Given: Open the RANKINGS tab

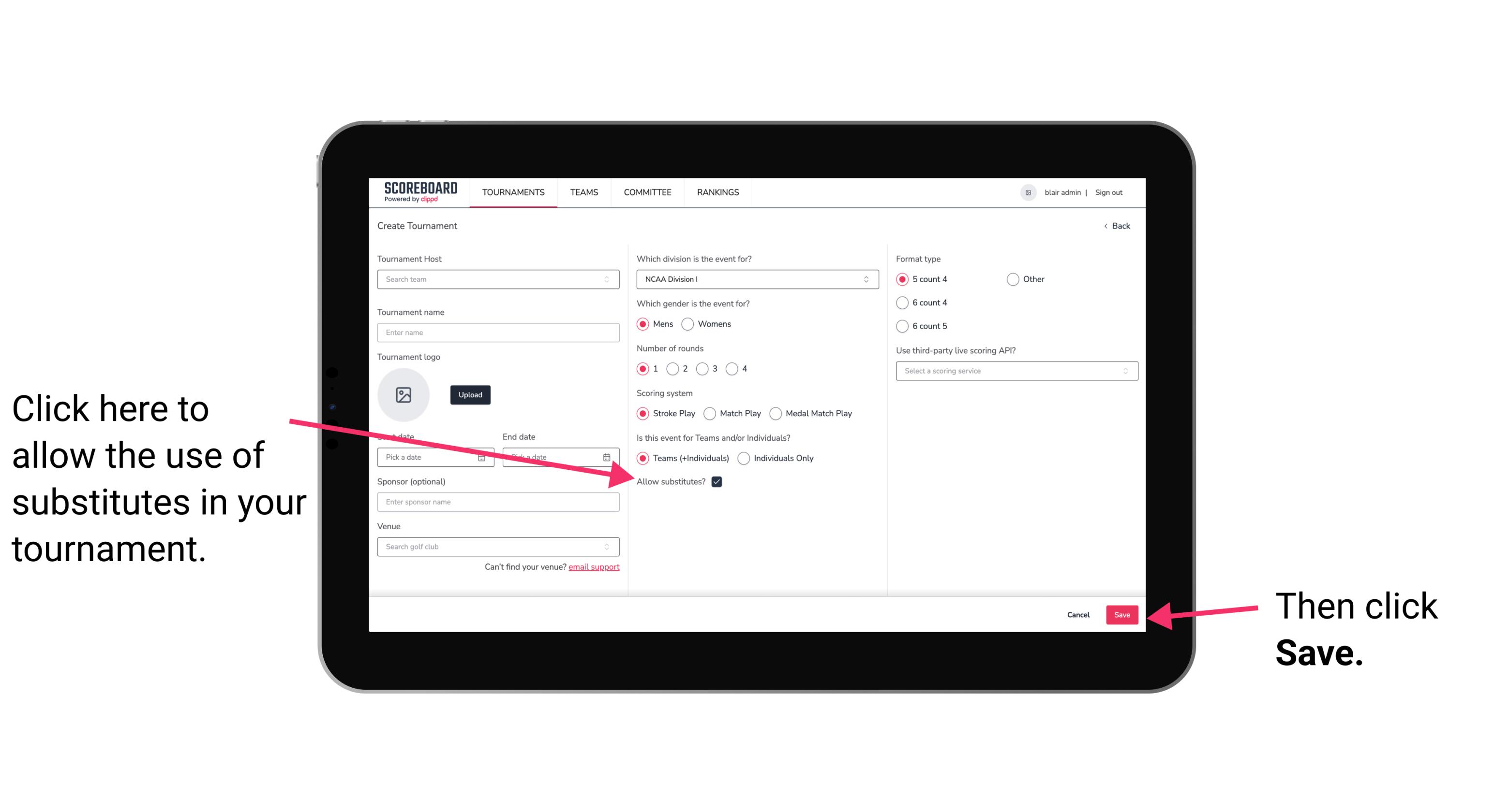Looking at the screenshot, I should point(717,192).
